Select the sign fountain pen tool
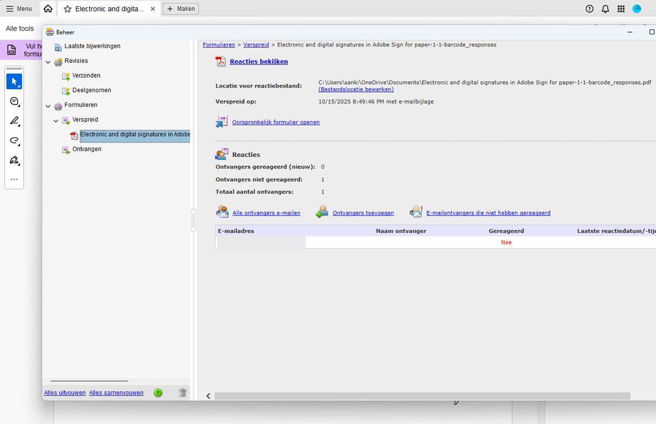Viewport: 656px width, 424px height. (x=14, y=160)
